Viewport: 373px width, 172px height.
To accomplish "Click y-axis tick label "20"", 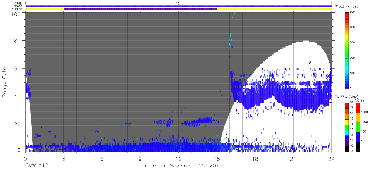I will coord(18,124).
